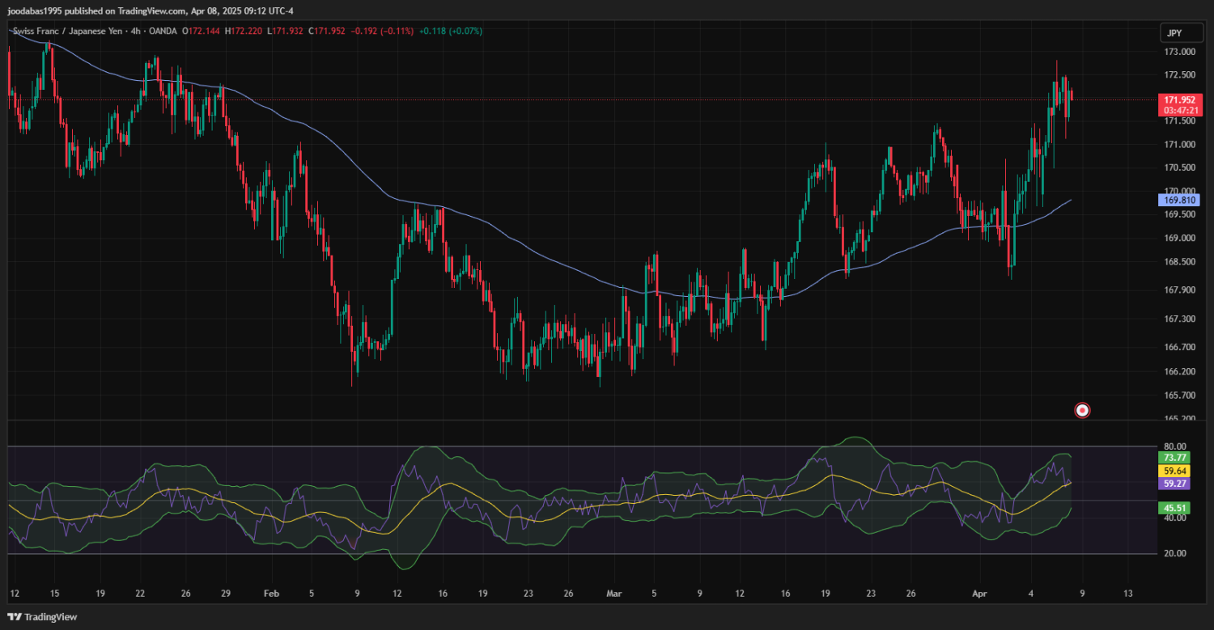Viewport: 1214px width, 630px height.
Task: Click the green 73.77 upper band label
Action: click(1174, 458)
